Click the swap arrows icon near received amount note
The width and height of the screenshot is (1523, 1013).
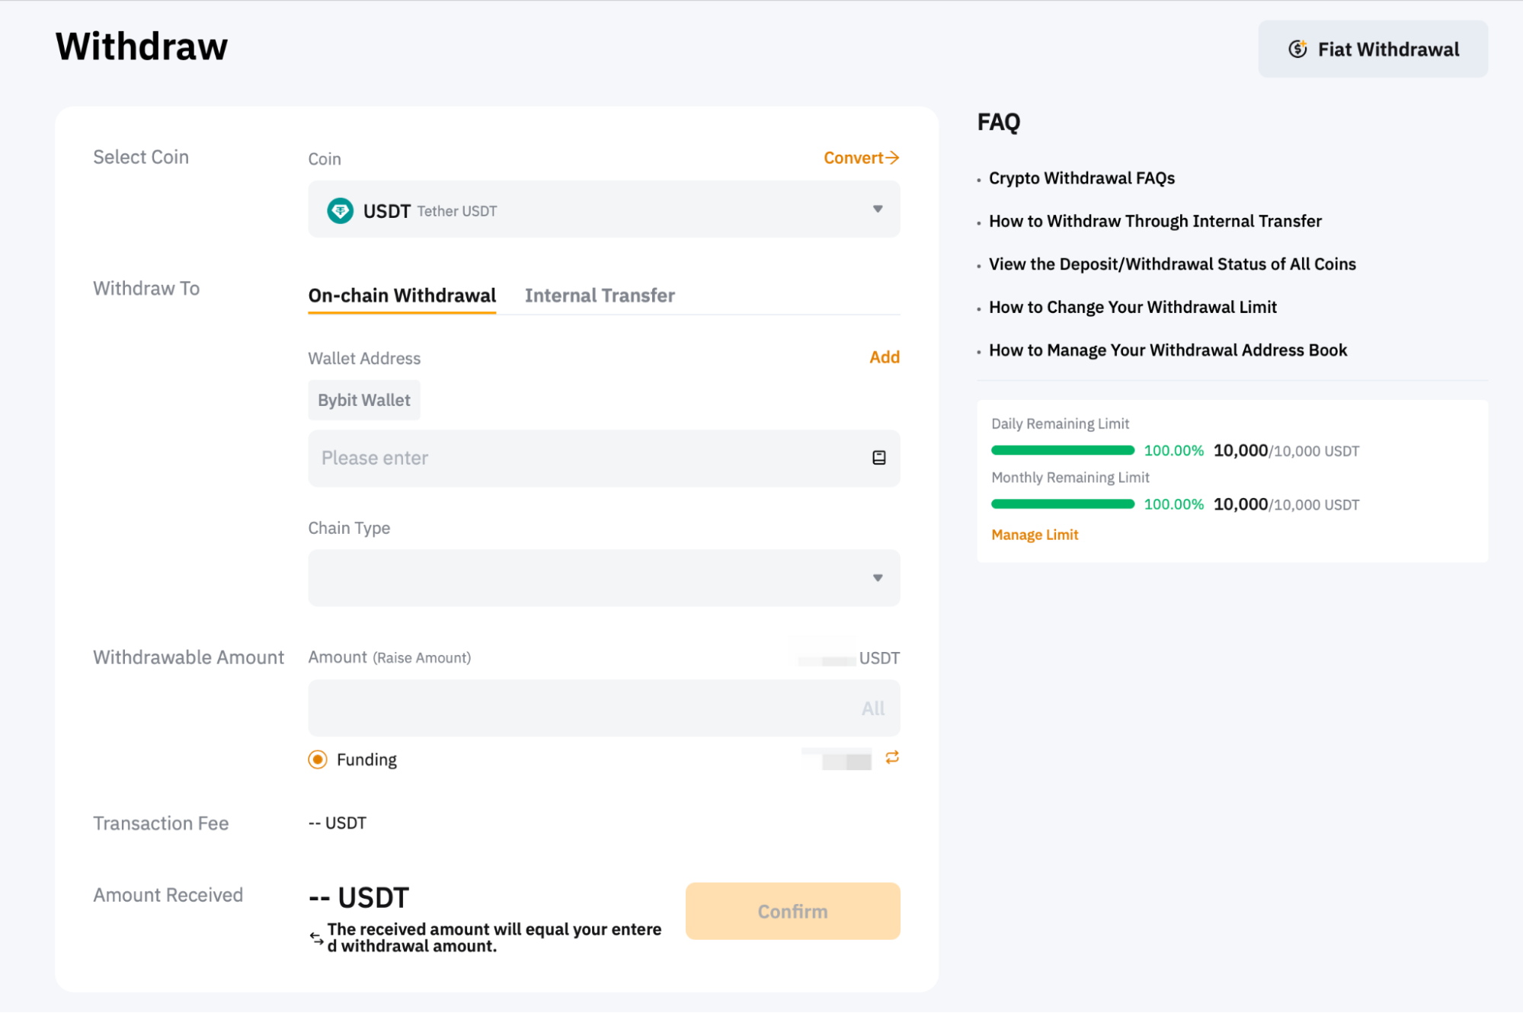[316, 938]
